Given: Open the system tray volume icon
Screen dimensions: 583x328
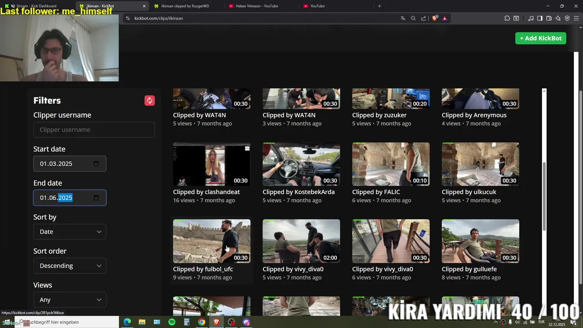Looking at the screenshot, I should tap(517, 322).
